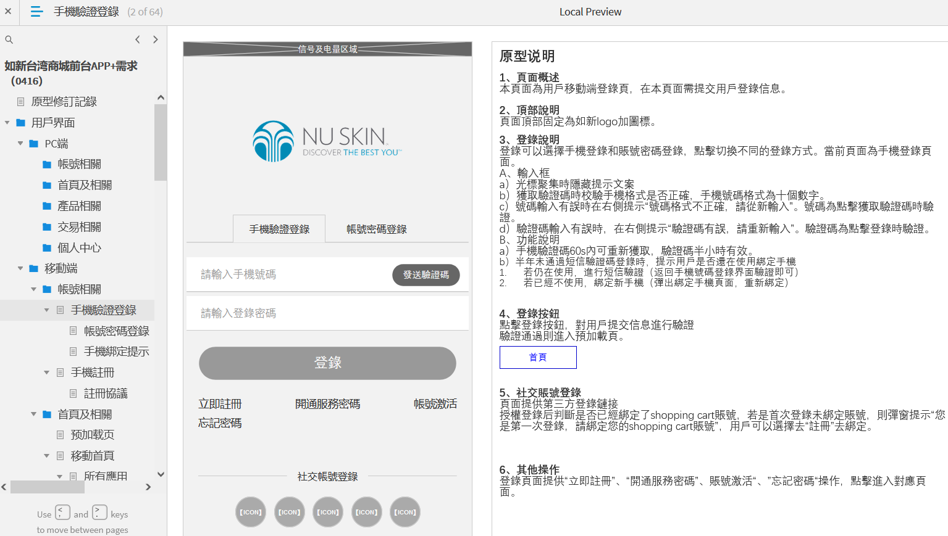Click the sitemap vertical scrollbar thumb

[x=161, y=142]
